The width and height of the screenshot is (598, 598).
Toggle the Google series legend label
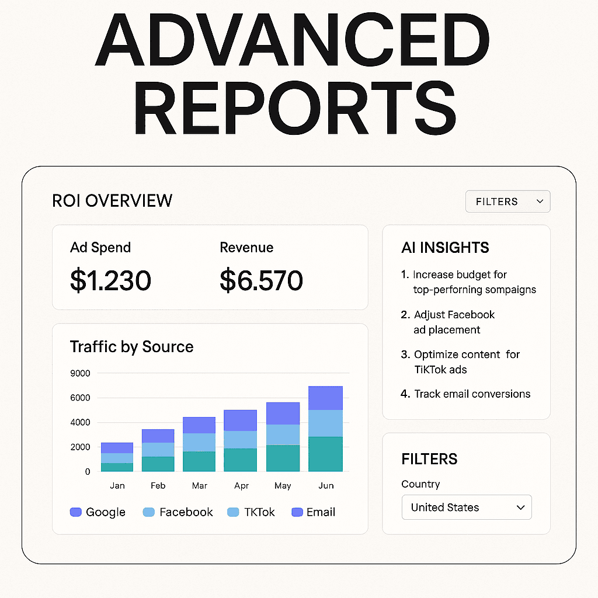[x=105, y=512]
